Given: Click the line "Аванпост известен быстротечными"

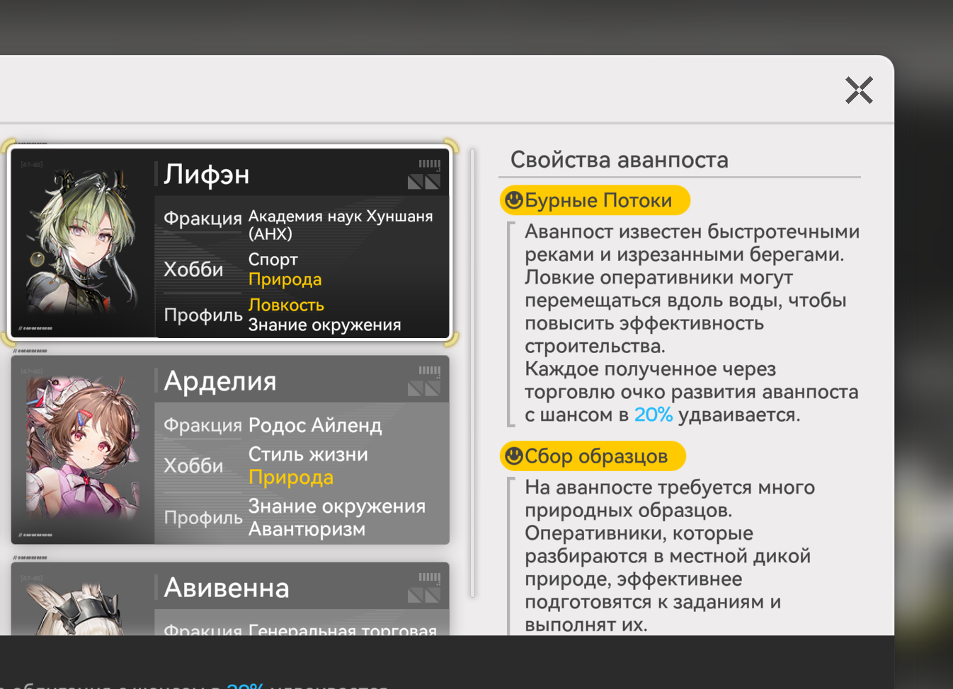Looking at the screenshot, I should click(692, 231).
